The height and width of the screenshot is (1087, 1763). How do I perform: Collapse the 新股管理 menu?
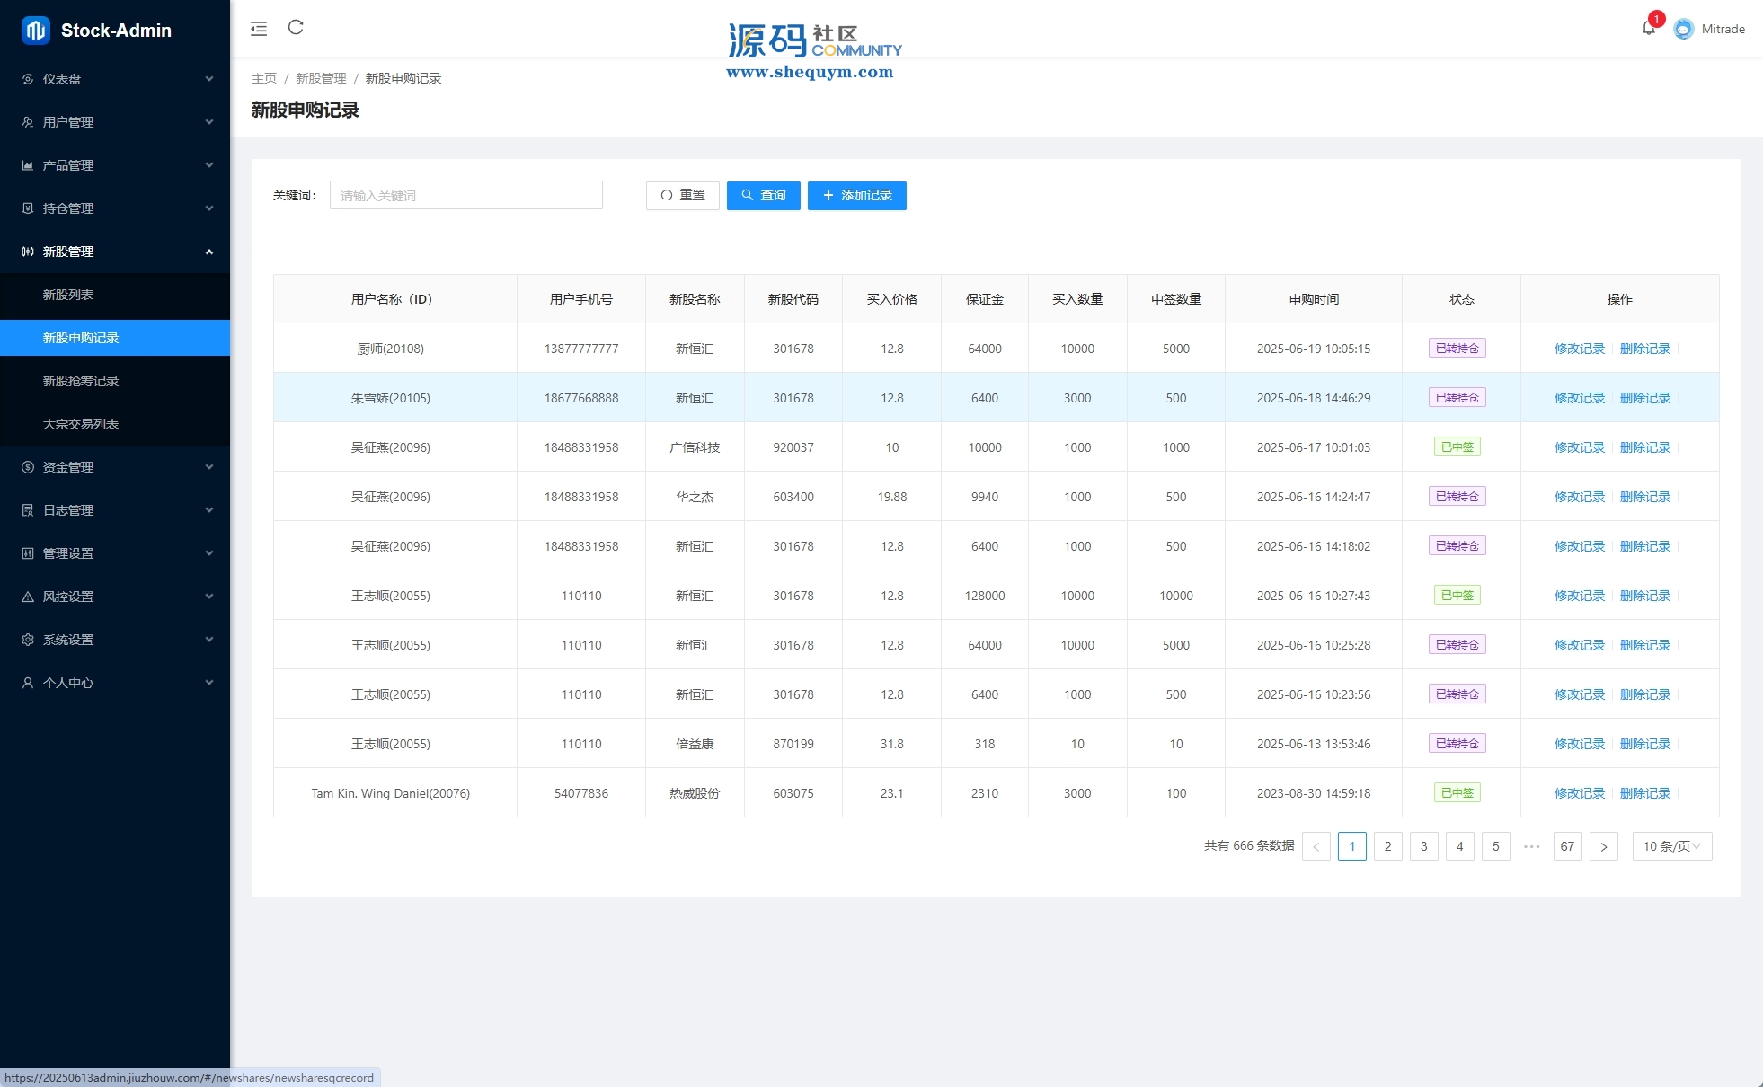(x=115, y=252)
